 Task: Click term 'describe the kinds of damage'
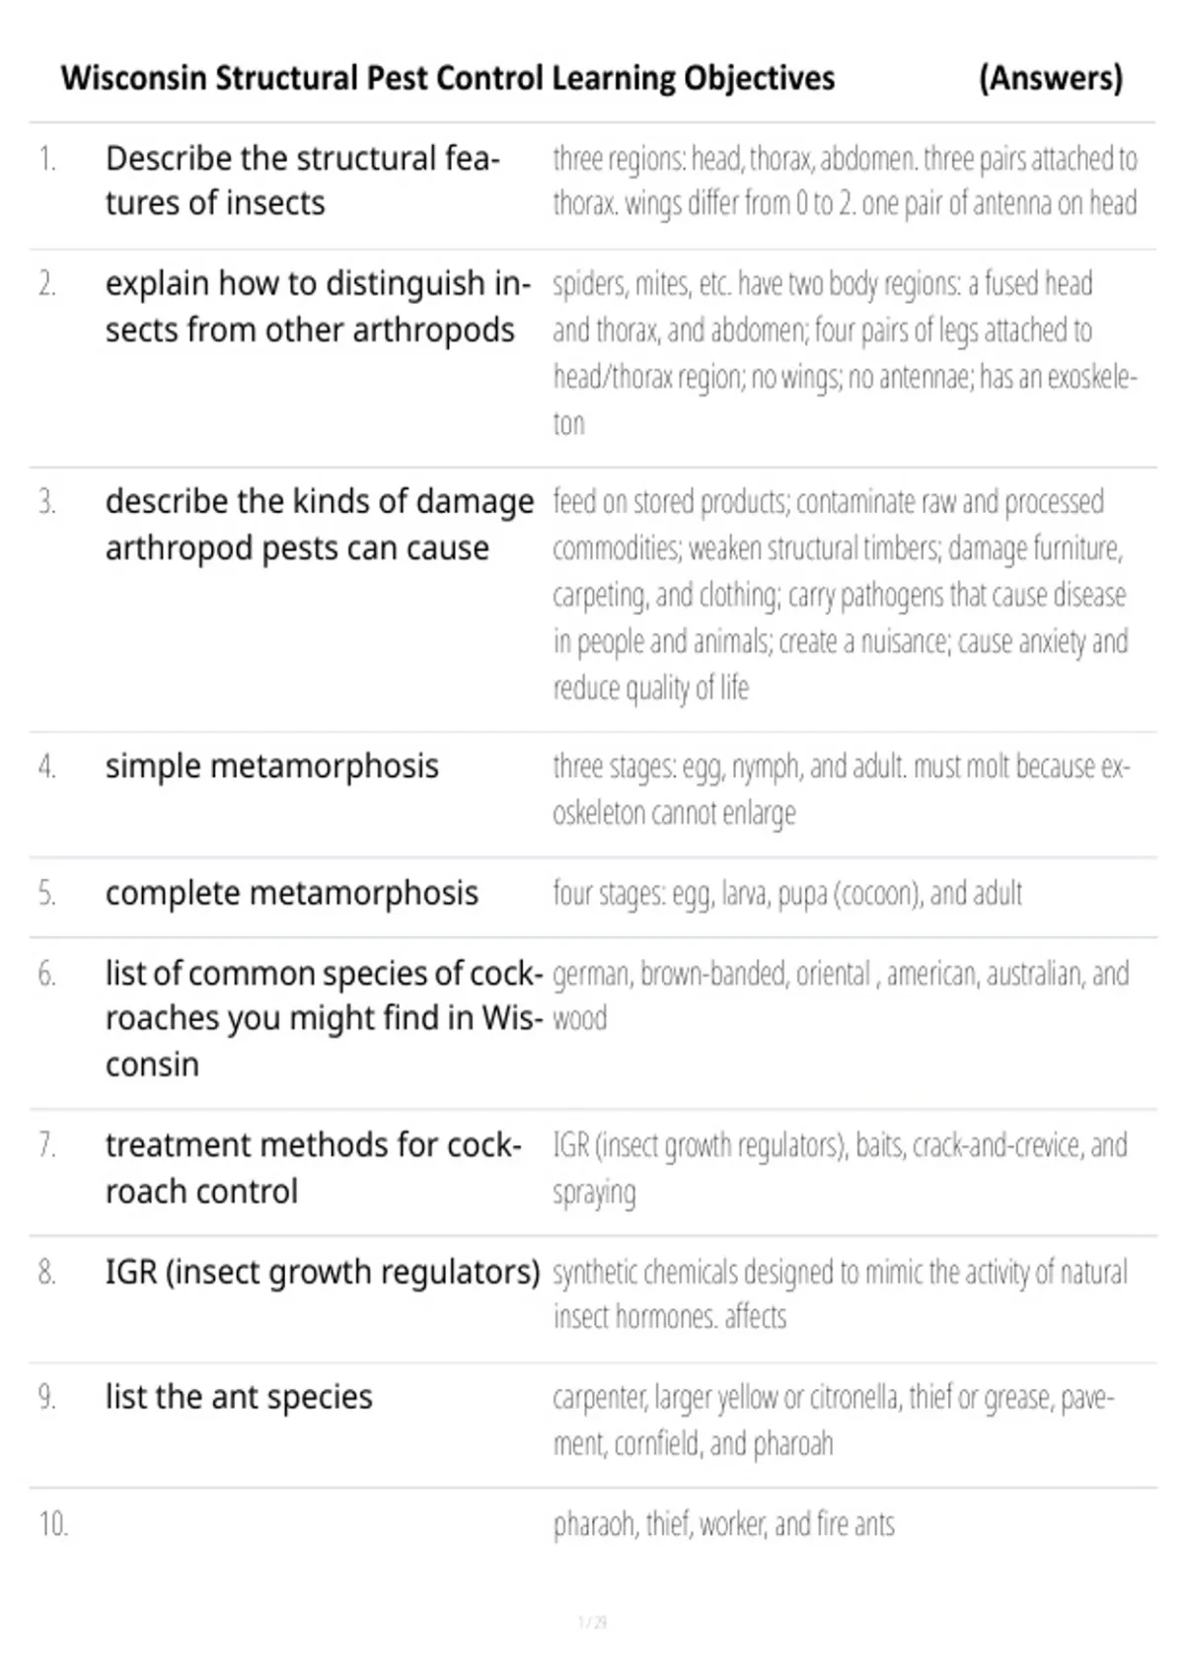click(320, 524)
